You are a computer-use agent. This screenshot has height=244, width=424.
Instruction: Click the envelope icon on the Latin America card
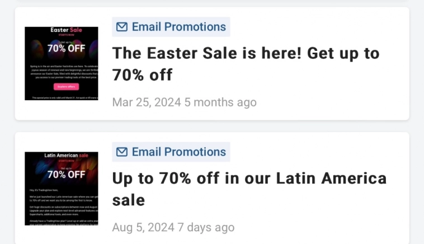coord(122,152)
